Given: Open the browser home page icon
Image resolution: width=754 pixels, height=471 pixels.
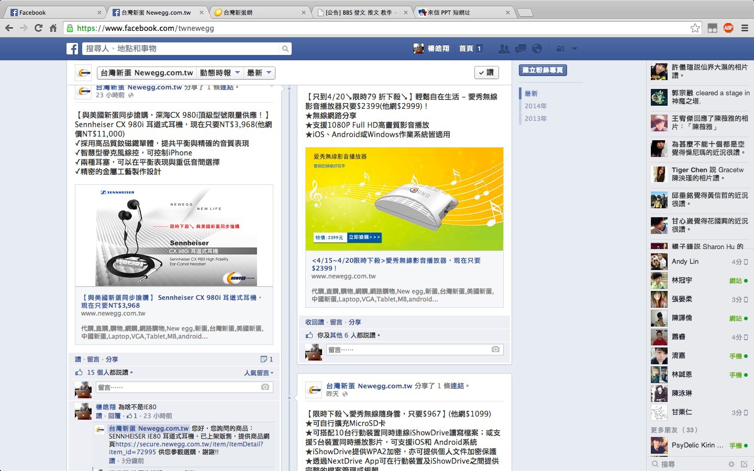Looking at the screenshot, I should pos(53,28).
